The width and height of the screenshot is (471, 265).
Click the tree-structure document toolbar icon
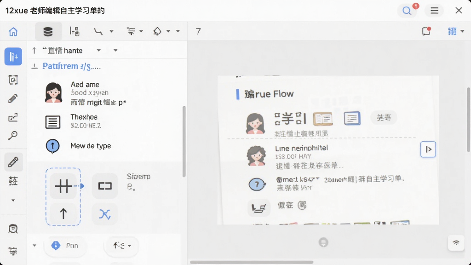click(x=75, y=31)
